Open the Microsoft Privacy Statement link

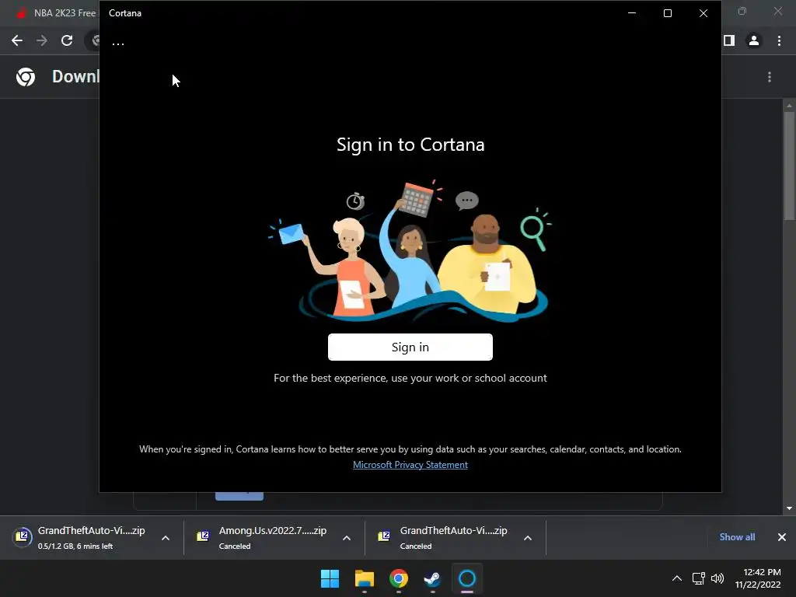coord(410,465)
